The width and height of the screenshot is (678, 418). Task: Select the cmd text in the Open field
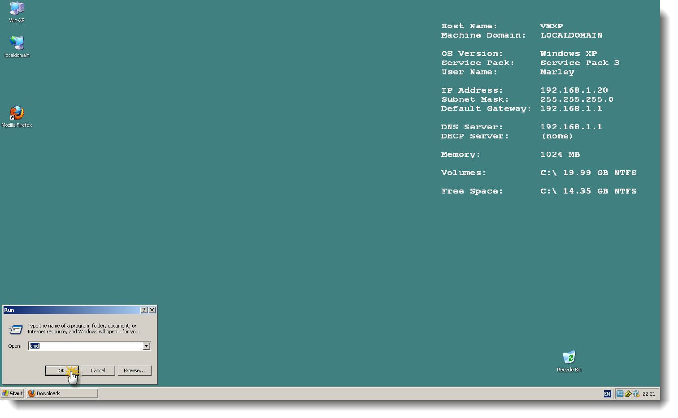click(x=35, y=346)
